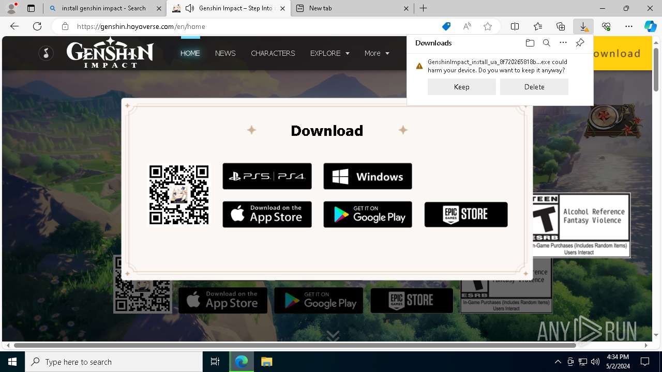
Task: Click the background Google Play badge behind dialog
Action: click(319, 300)
